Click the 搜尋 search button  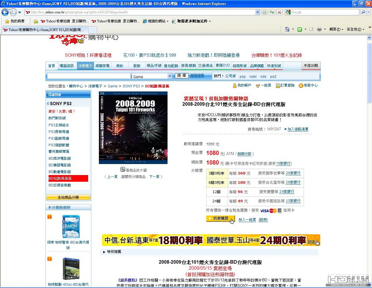click(181, 75)
